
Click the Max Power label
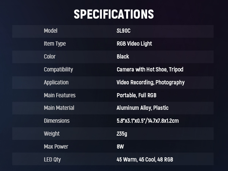(x=56, y=147)
